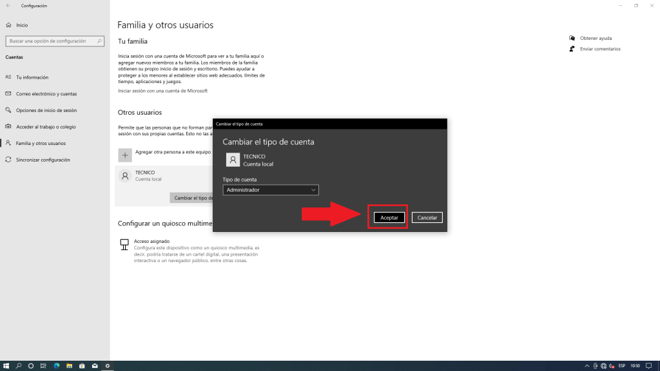
Task: Open the Tipo de cuenta Administrador dropdown
Action: tap(271, 190)
